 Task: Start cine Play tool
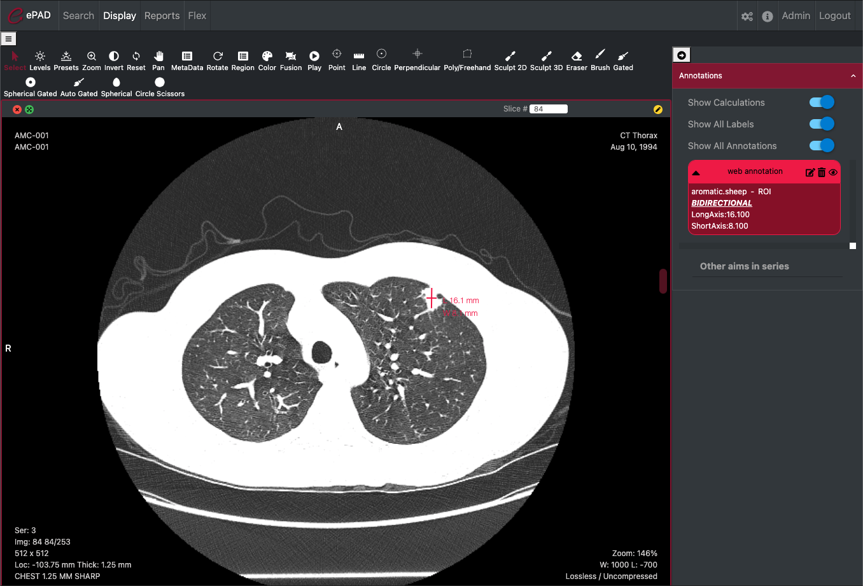(x=314, y=60)
